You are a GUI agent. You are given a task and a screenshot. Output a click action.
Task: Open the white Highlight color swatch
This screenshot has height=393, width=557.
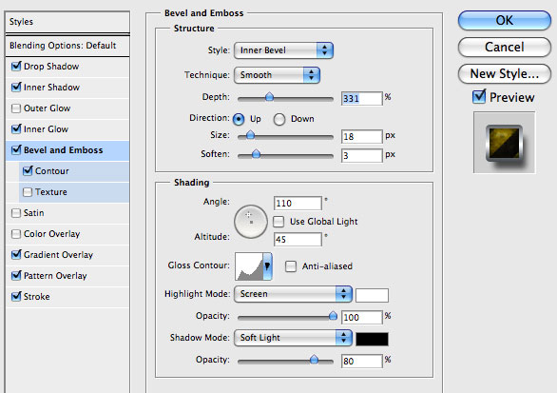tap(372, 295)
